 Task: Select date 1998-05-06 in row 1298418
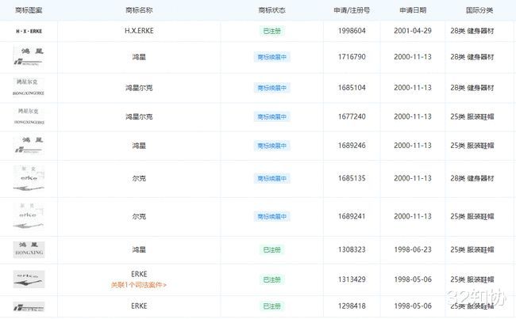coord(413,306)
